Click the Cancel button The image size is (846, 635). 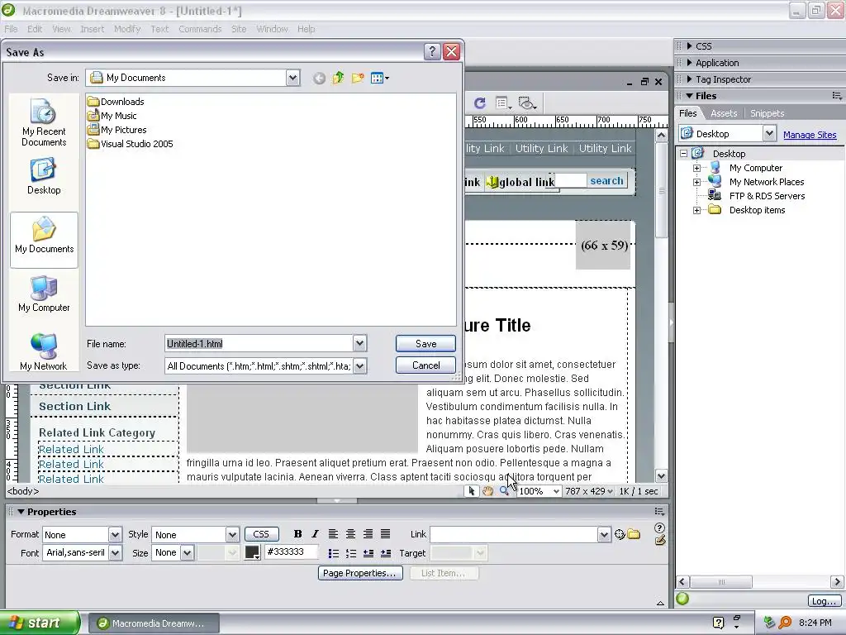pyautogui.click(x=425, y=365)
